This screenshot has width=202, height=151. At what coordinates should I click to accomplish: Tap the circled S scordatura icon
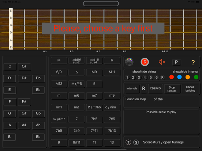click(x=136, y=142)
